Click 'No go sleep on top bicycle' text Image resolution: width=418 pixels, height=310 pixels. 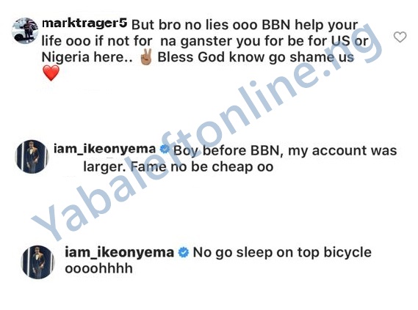[282, 253]
